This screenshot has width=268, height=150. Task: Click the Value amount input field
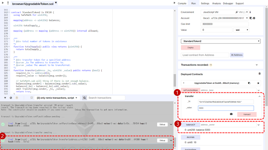(x=216, y=30)
